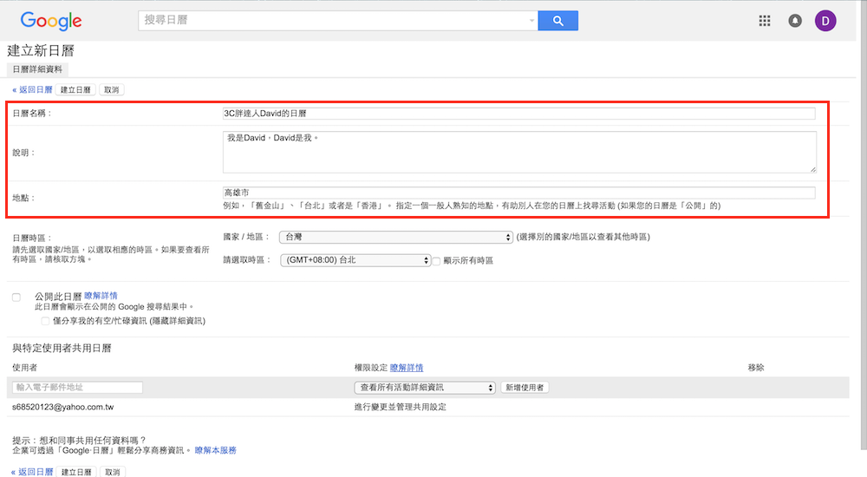Click the 日曆名稱 text field

[x=518, y=114]
